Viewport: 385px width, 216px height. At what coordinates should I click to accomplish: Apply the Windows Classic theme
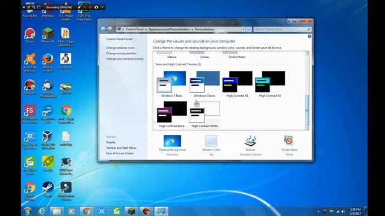pyautogui.click(x=205, y=84)
